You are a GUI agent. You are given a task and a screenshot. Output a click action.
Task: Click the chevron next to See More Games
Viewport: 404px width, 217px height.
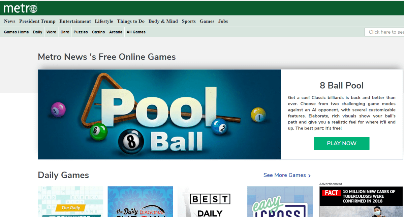[309, 176]
